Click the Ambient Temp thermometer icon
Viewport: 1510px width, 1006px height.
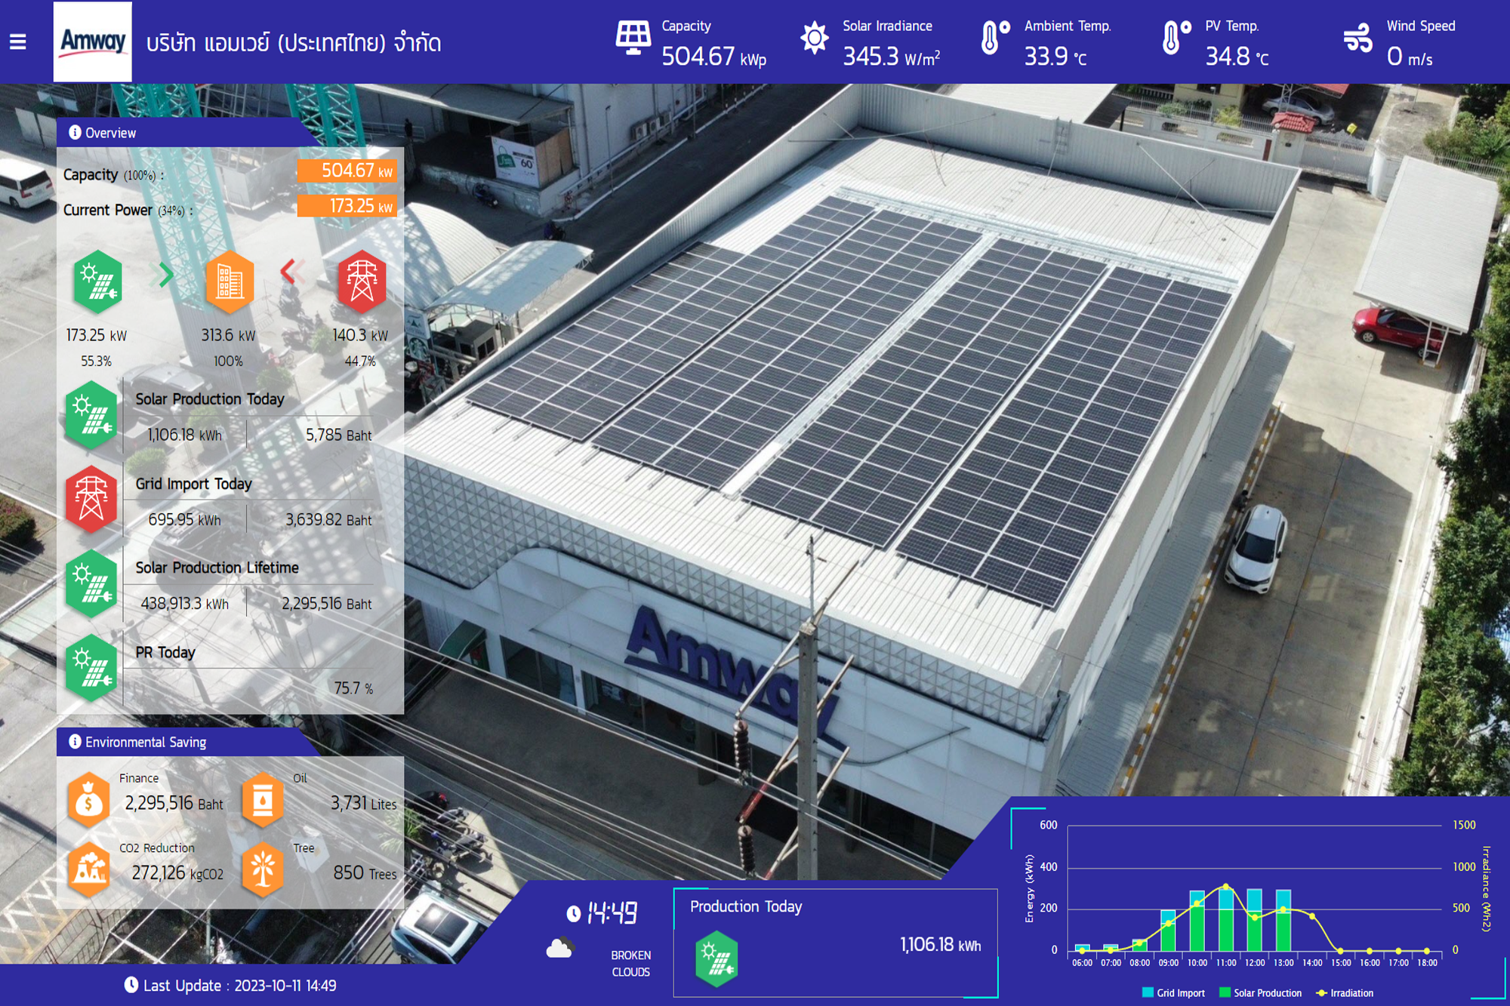coord(994,38)
